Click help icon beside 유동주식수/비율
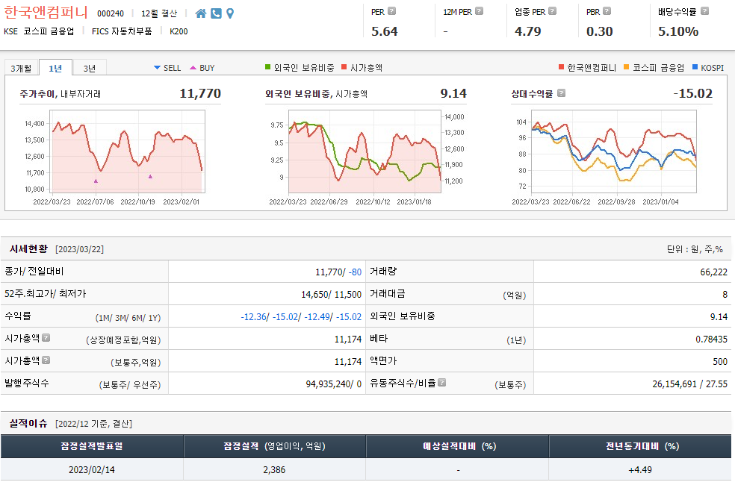This screenshot has height=485, width=735. pyautogui.click(x=441, y=383)
